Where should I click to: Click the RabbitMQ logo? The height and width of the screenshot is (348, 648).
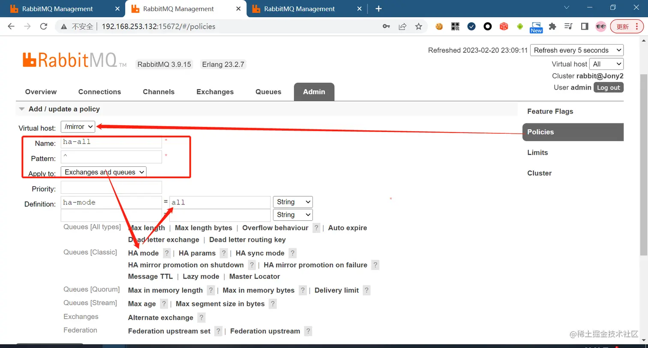(75, 60)
